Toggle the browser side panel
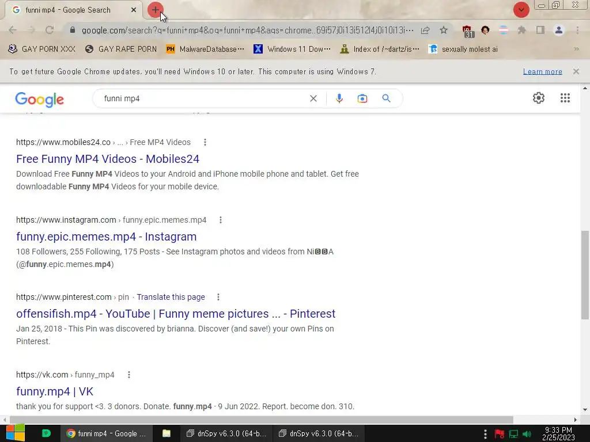 coord(540,30)
